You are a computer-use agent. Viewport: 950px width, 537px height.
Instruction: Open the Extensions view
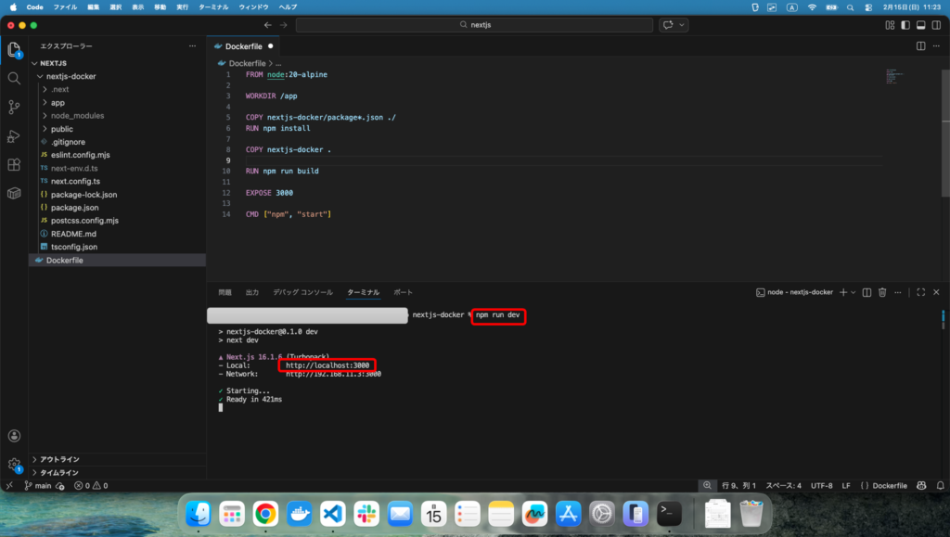[x=14, y=165]
